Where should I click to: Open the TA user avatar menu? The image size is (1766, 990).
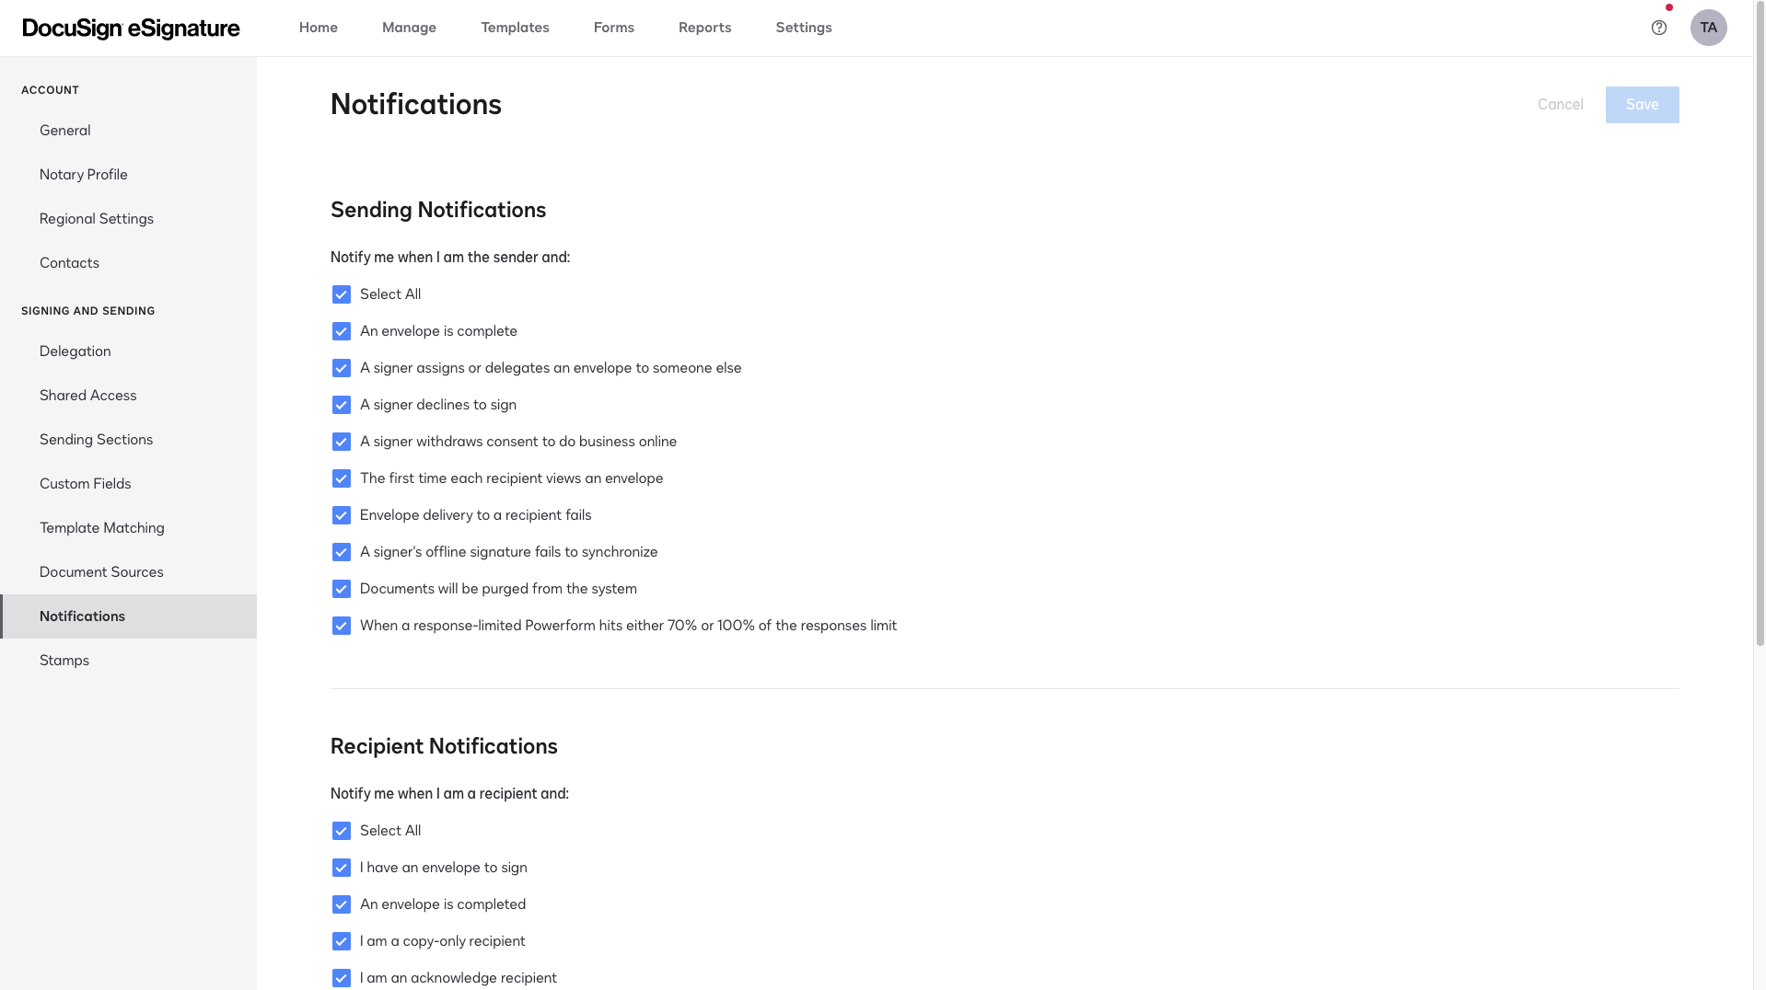pyautogui.click(x=1708, y=28)
